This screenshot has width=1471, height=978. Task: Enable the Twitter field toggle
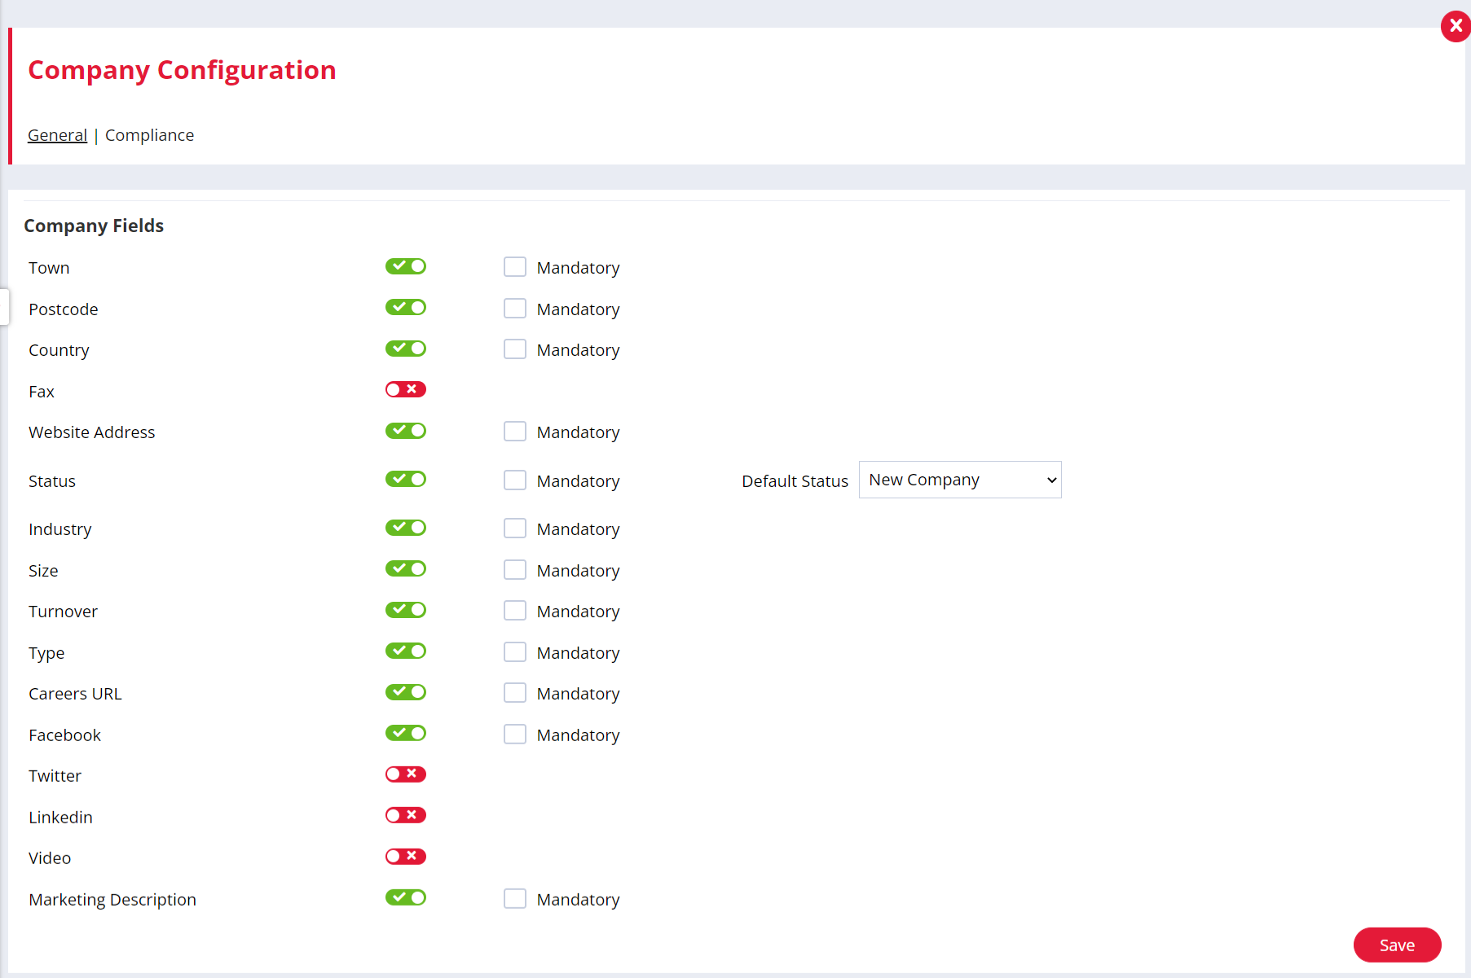pos(406,774)
